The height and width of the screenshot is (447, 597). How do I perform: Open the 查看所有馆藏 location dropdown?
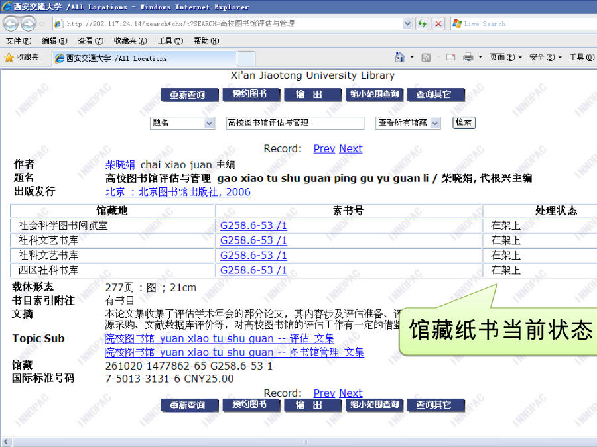tap(408, 123)
